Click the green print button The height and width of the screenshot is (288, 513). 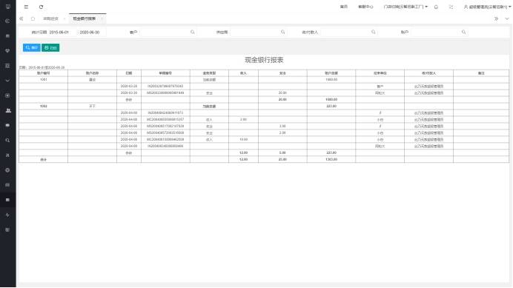click(50, 47)
